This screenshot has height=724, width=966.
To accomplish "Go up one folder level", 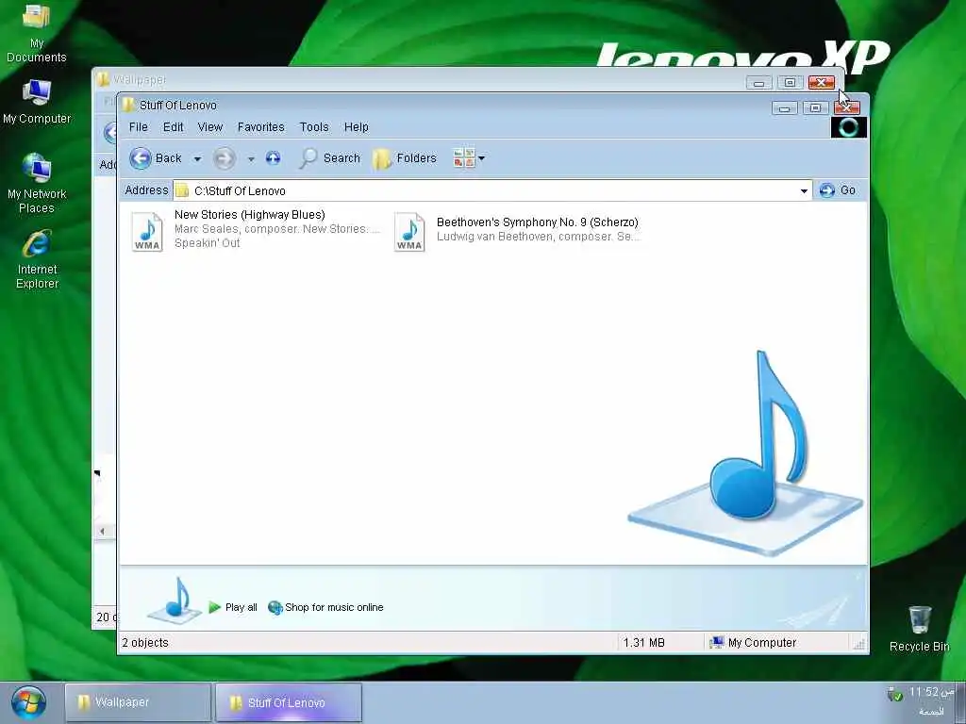I will tap(273, 158).
